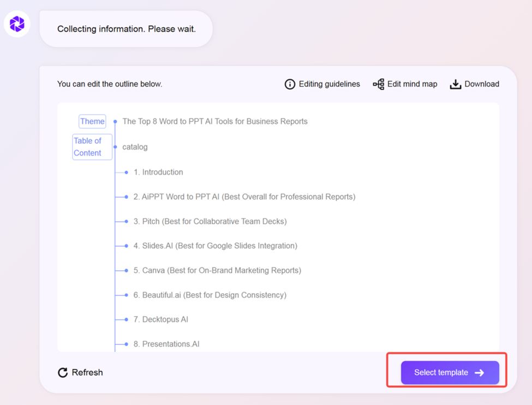Image resolution: width=532 pixels, height=405 pixels.
Task: Choose the 3. Pitch outline entry
Action: tap(210, 221)
